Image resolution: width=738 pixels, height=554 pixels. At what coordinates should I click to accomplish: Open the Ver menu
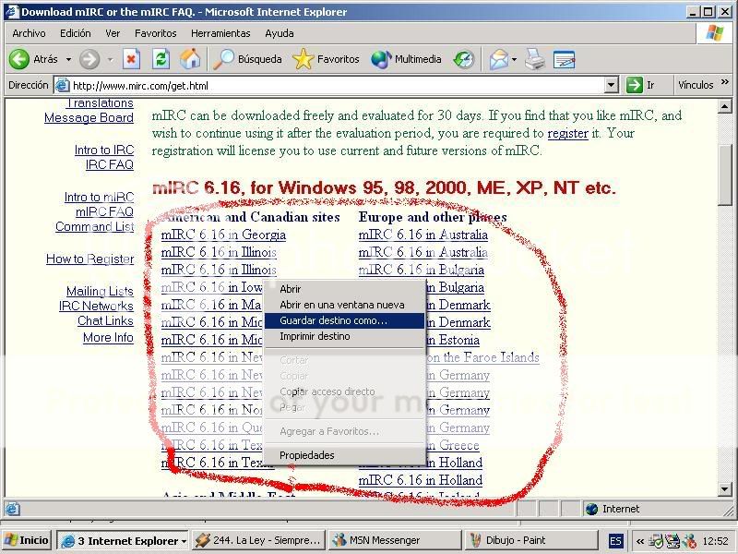113,33
